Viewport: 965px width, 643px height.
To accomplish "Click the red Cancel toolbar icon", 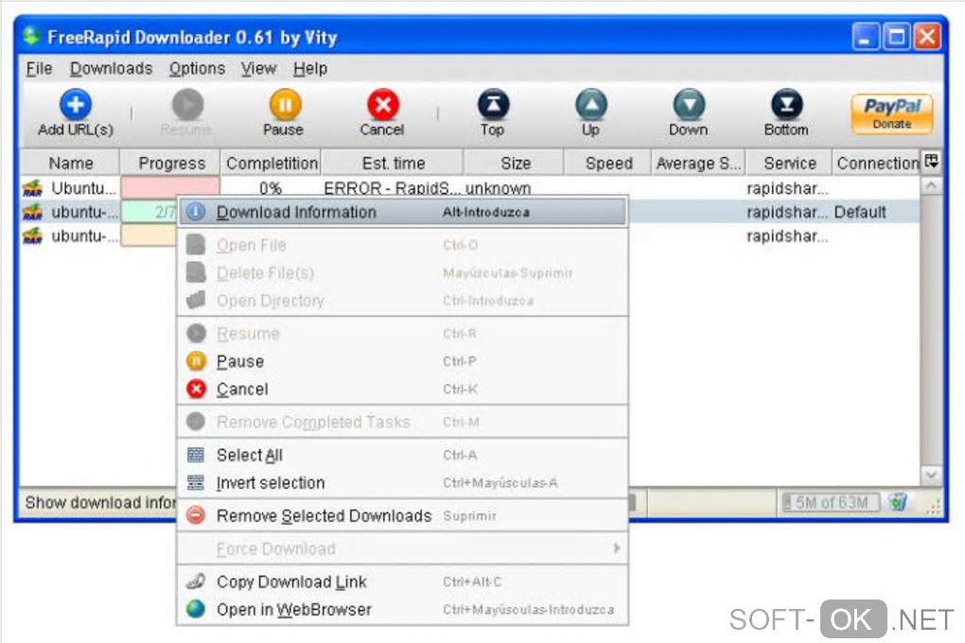I will click(383, 105).
